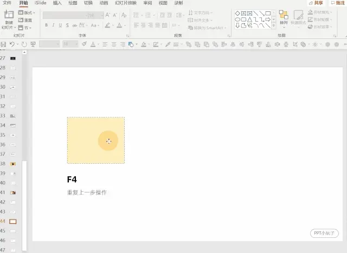Click the 共享 Share button
The image size is (347, 253).
click(x=316, y=3)
